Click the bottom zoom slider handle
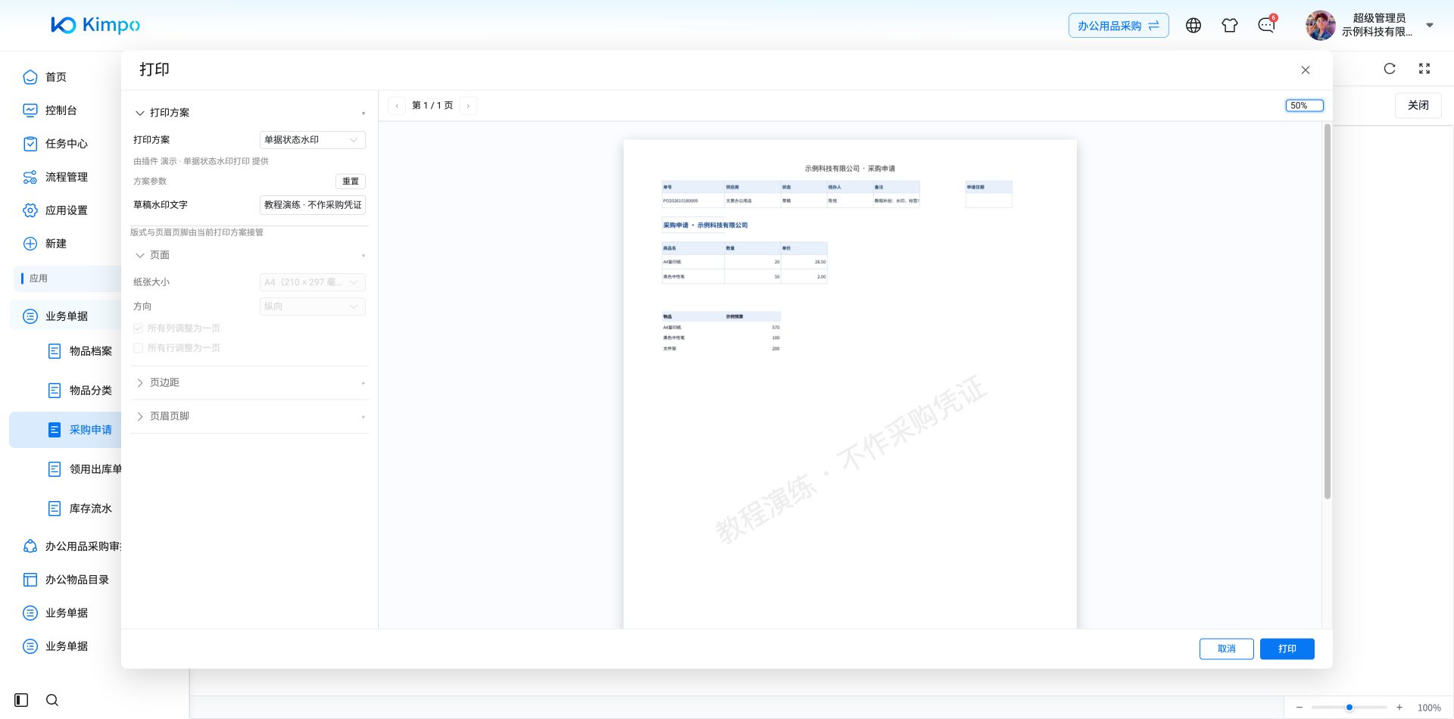1454x719 pixels. (x=1349, y=708)
